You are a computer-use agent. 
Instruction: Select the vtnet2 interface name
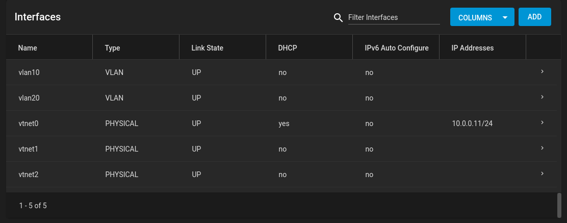(28, 175)
